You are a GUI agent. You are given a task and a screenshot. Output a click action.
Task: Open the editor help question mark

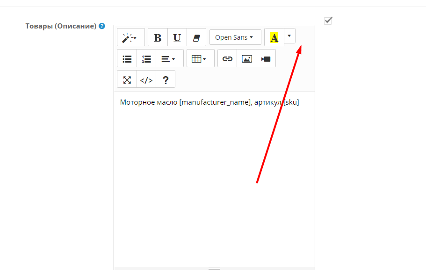pyautogui.click(x=166, y=80)
